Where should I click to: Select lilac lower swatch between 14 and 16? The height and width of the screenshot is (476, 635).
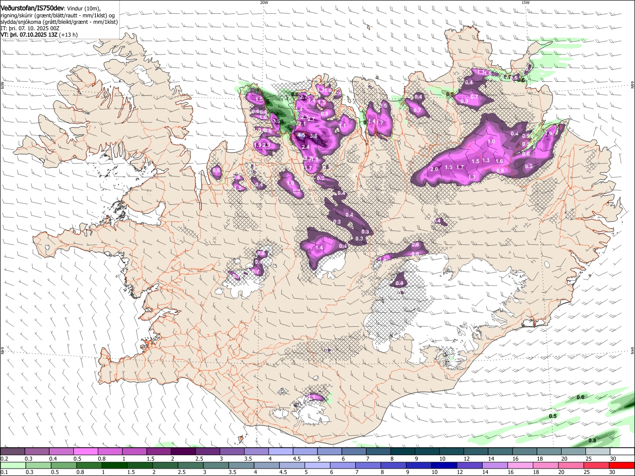point(495,465)
